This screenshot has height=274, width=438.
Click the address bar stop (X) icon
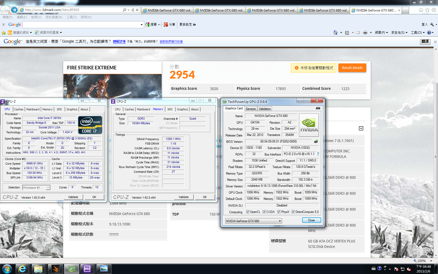tap(137, 10)
